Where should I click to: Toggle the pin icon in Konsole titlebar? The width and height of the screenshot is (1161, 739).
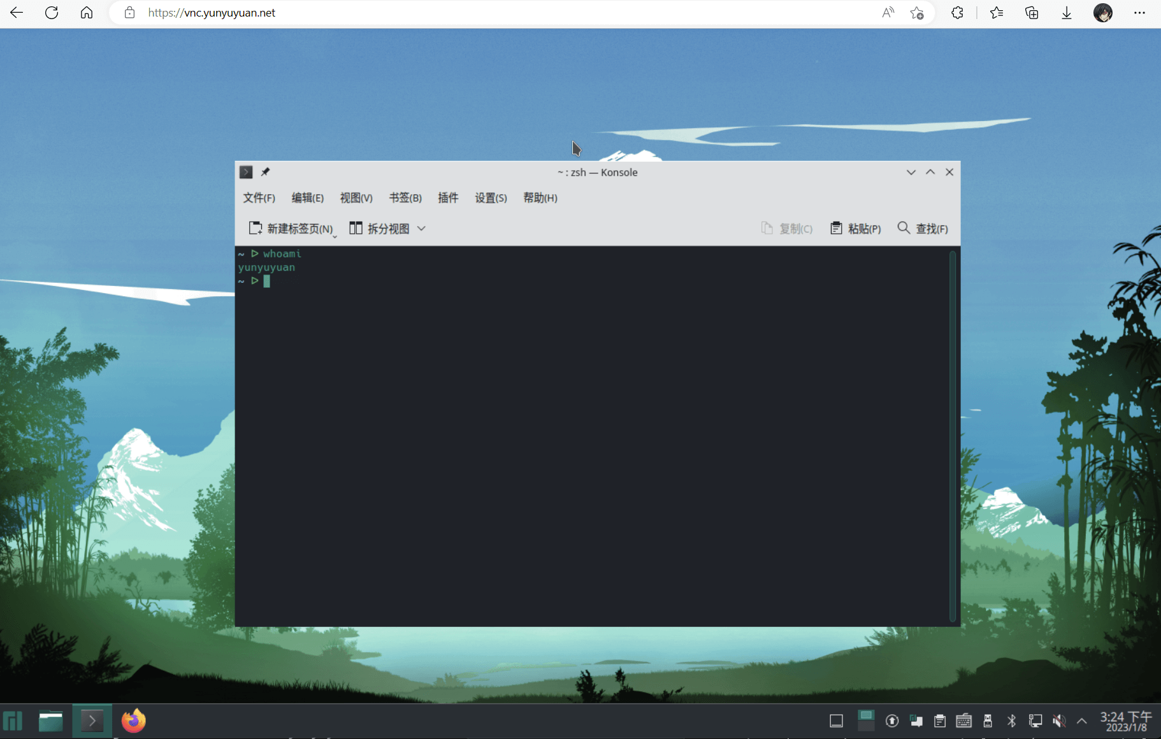pyautogui.click(x=266, y=172)
